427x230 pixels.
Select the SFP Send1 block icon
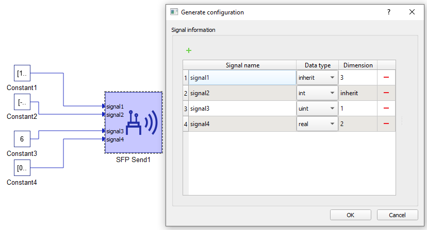point(134,122)
